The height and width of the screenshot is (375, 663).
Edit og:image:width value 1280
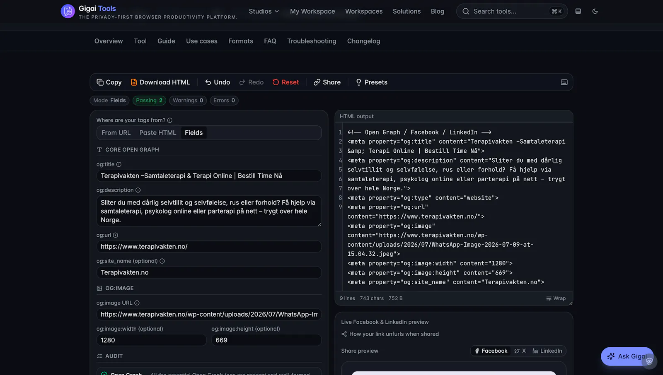pos(151,340)
